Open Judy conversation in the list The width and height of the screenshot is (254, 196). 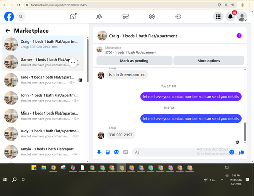[43, 134]
